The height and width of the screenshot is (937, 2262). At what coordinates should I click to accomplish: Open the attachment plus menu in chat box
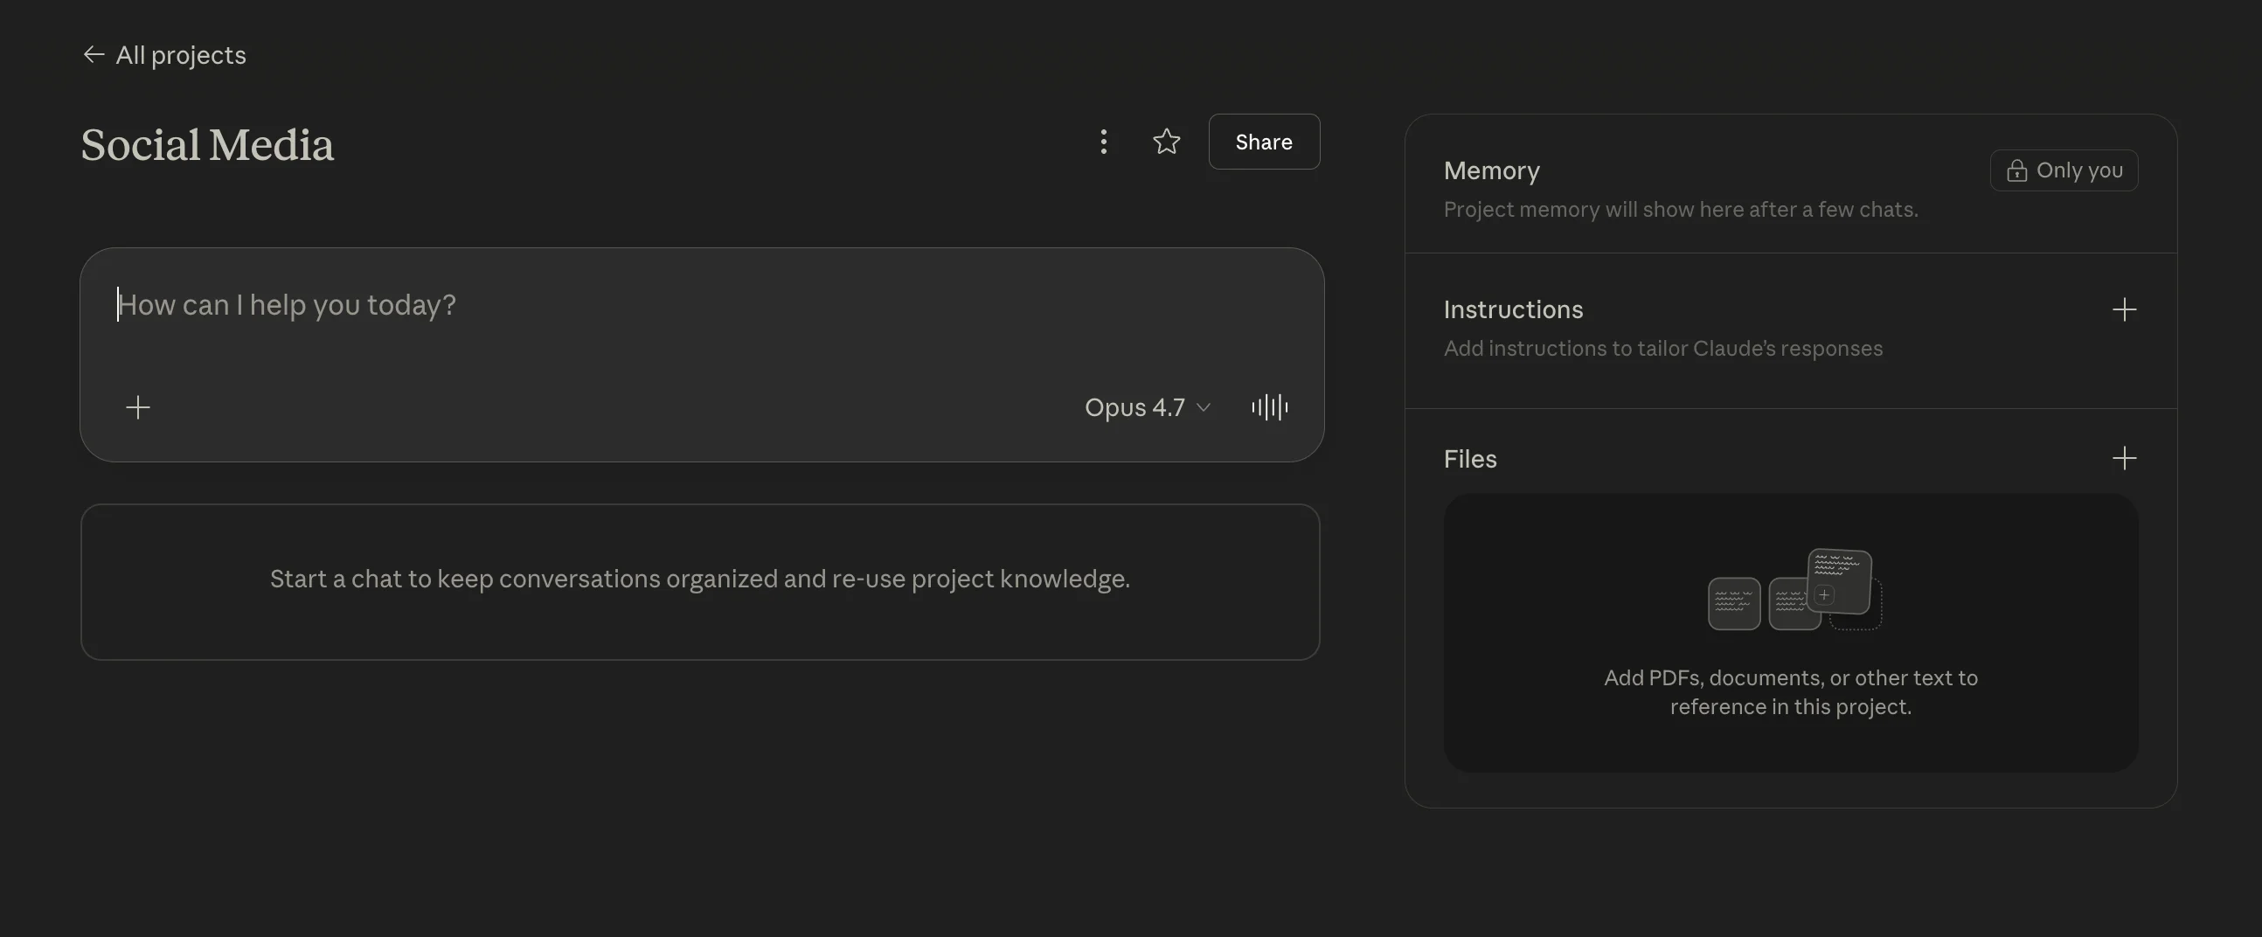(138, 407)
